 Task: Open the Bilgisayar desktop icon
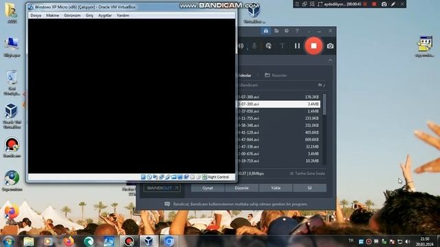12,47
